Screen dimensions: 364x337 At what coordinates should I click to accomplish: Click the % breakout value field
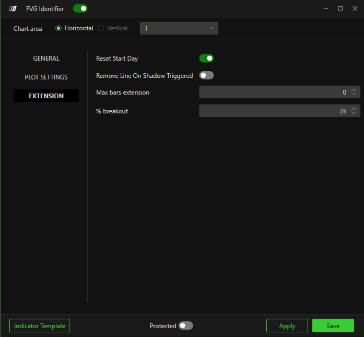(x=272, y=111)
